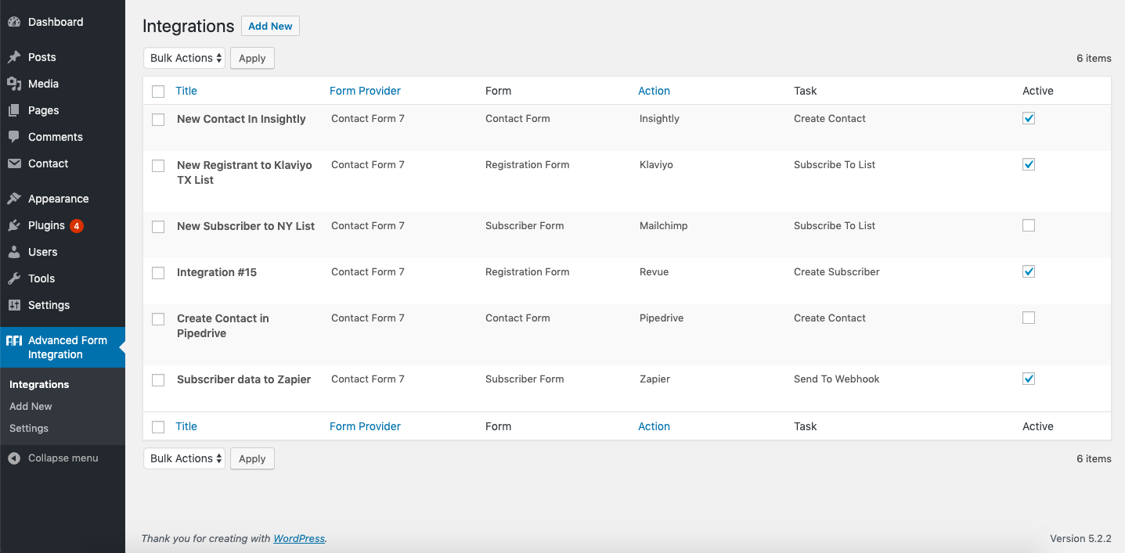Click the red Plugins update count badge

76,226
